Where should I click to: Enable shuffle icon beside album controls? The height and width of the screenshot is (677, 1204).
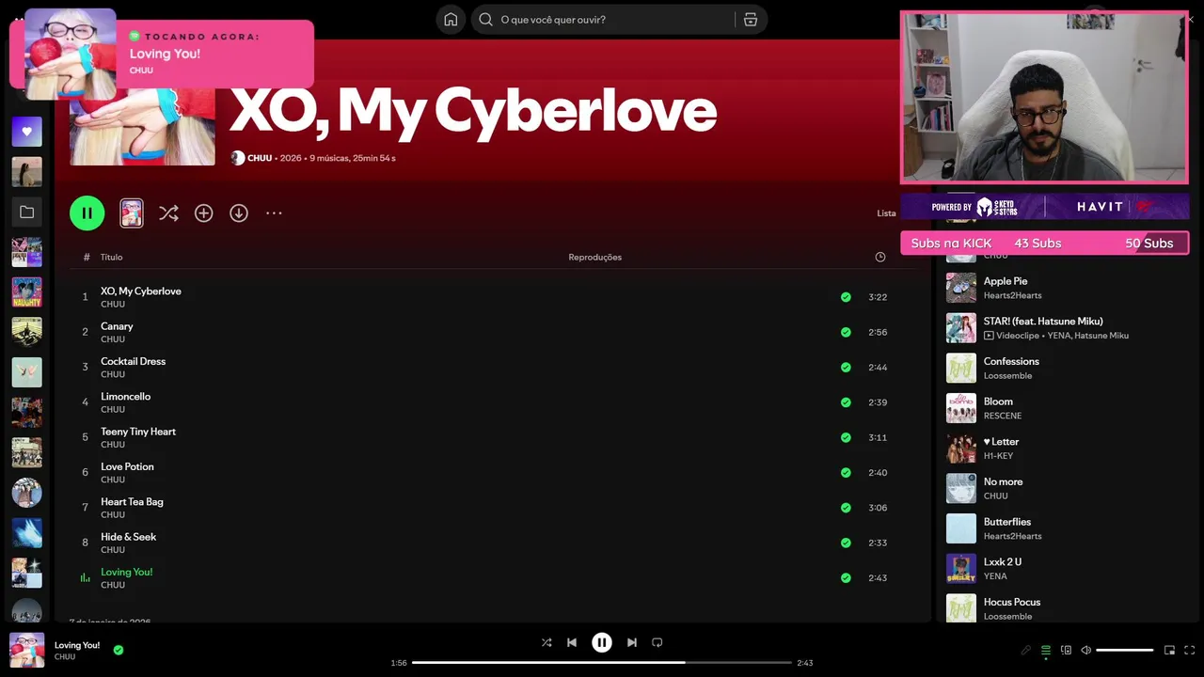(x=168, y=213)
